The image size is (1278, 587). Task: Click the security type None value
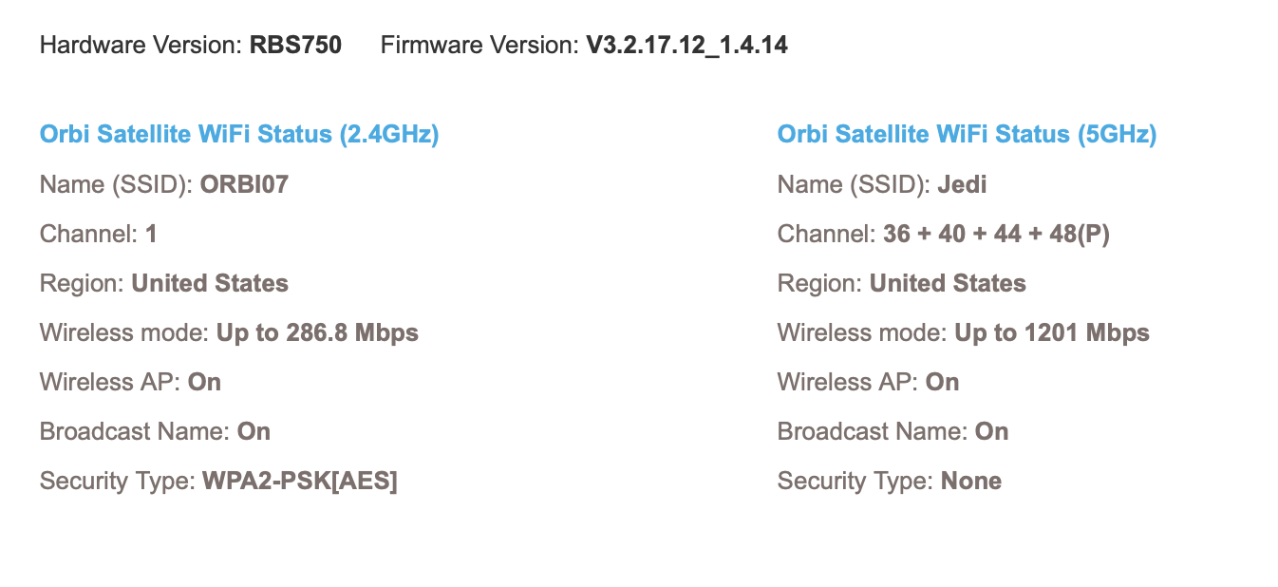(971, 481)
